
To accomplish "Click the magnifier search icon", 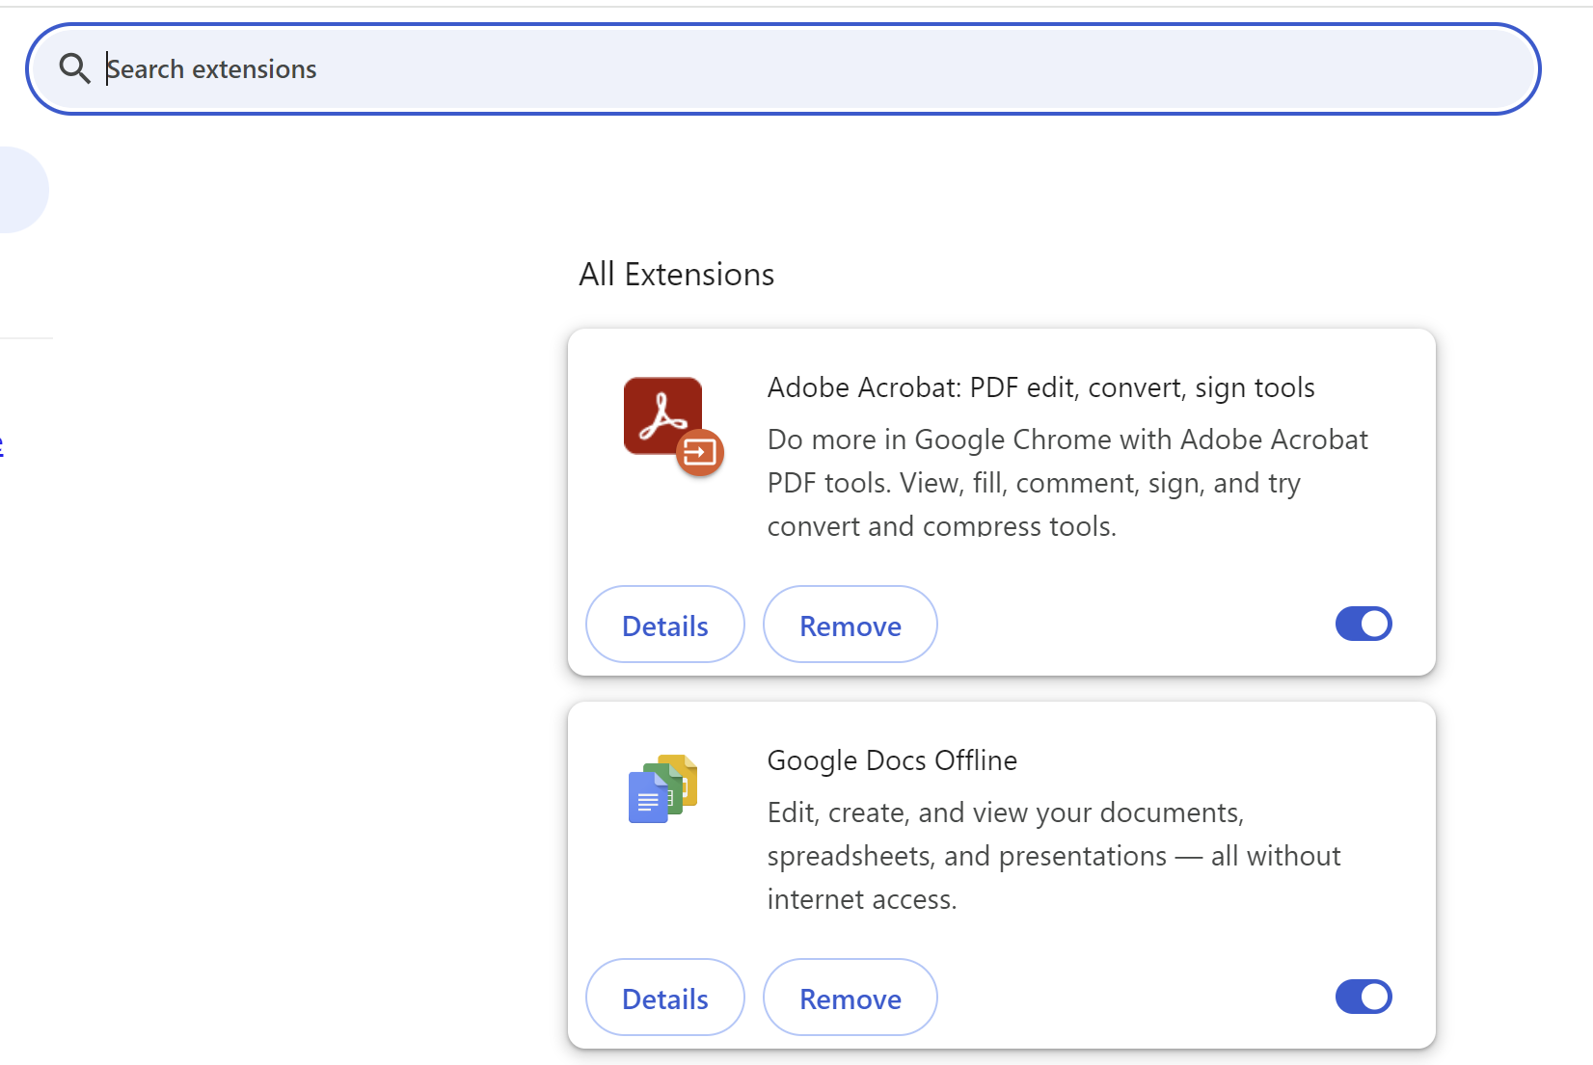I will [x=74, y=68].
